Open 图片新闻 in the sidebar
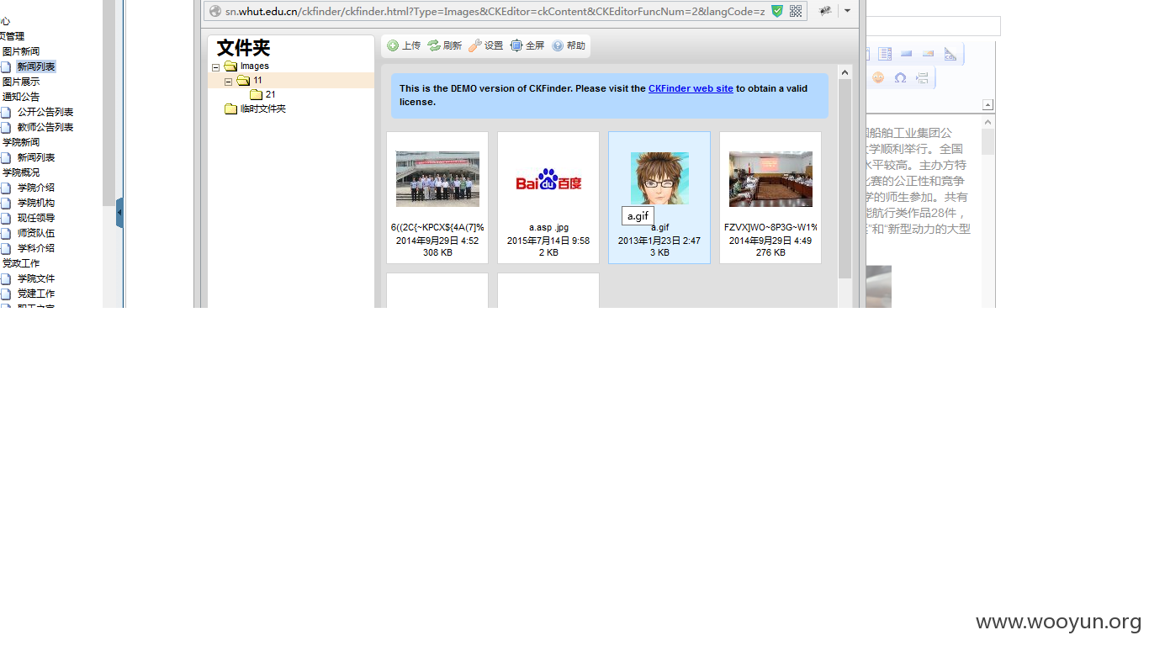 pyautogui.click(x=21, y=51)
